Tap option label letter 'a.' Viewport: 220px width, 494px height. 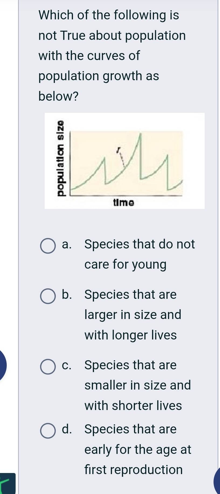coord(67,245)
